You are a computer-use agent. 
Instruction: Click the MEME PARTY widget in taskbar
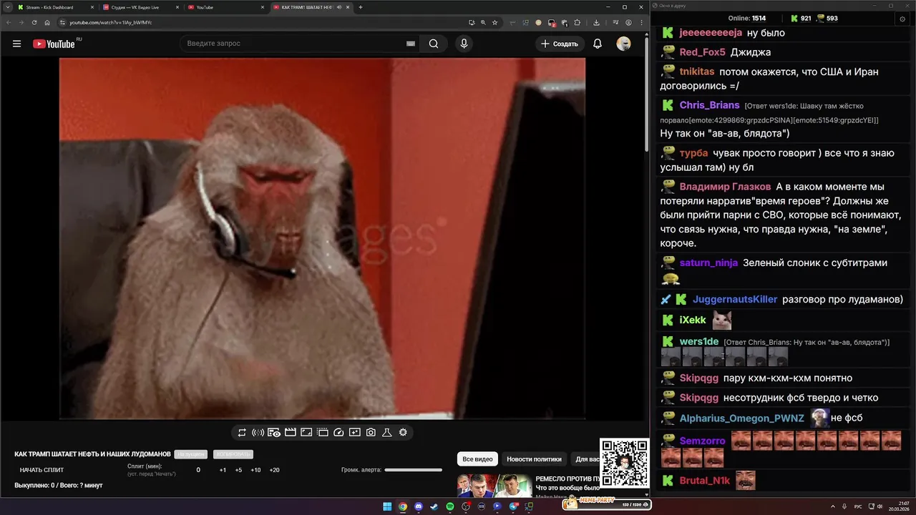click(x=607, y=504)
